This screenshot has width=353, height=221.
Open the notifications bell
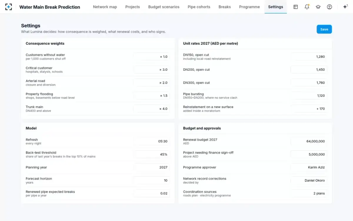[307, 7]
